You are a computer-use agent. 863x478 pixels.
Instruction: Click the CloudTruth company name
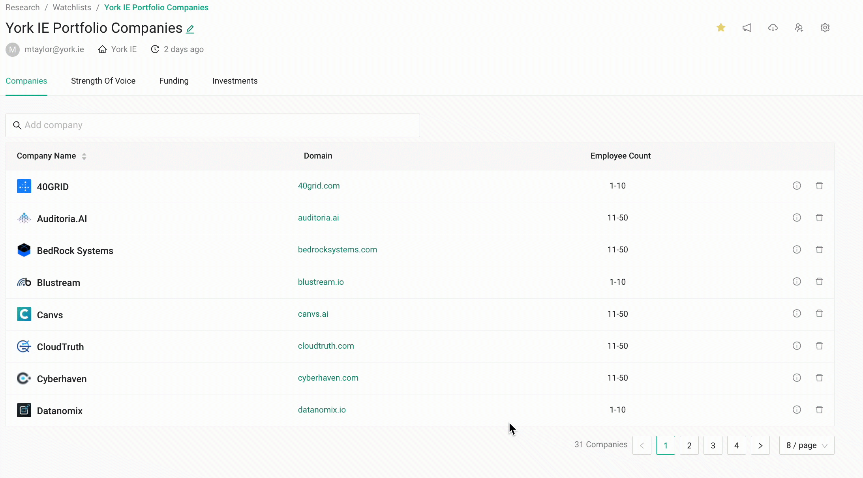coord(60,347)
